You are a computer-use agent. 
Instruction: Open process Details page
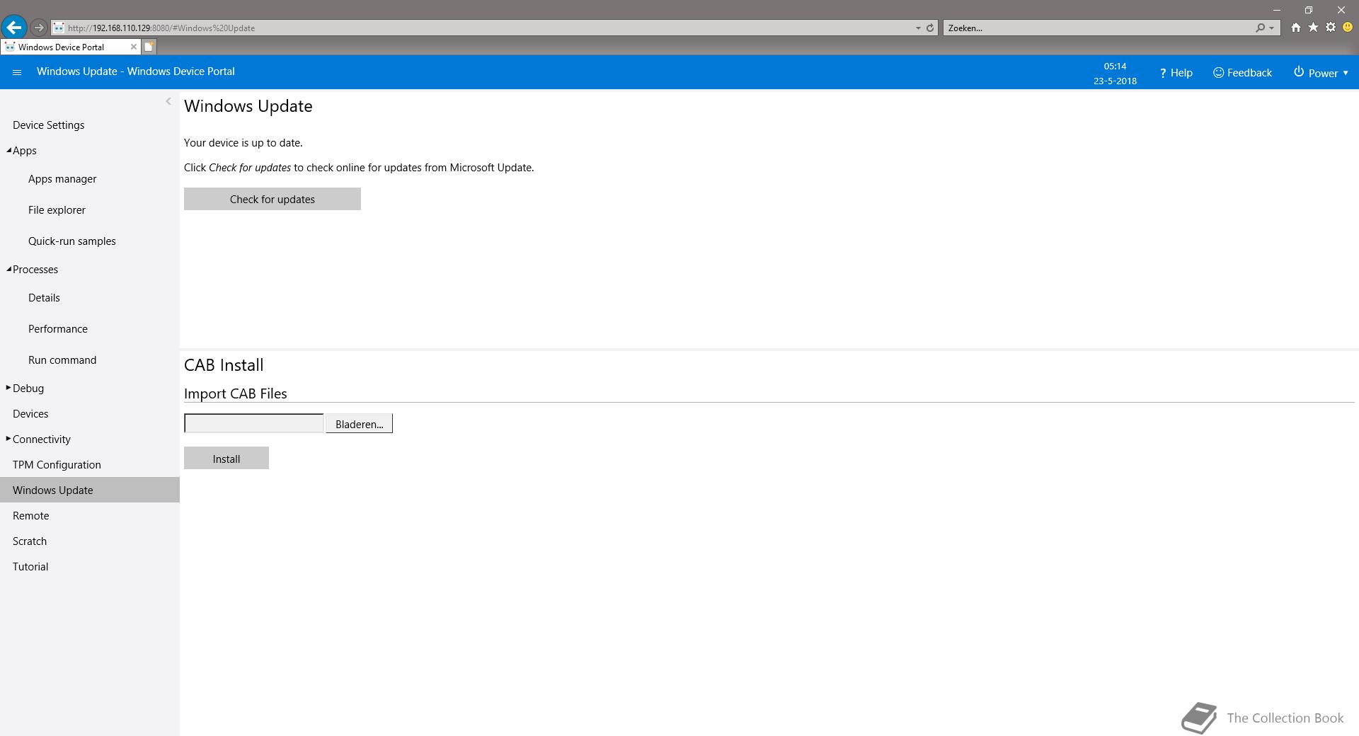tap(44, 298)
